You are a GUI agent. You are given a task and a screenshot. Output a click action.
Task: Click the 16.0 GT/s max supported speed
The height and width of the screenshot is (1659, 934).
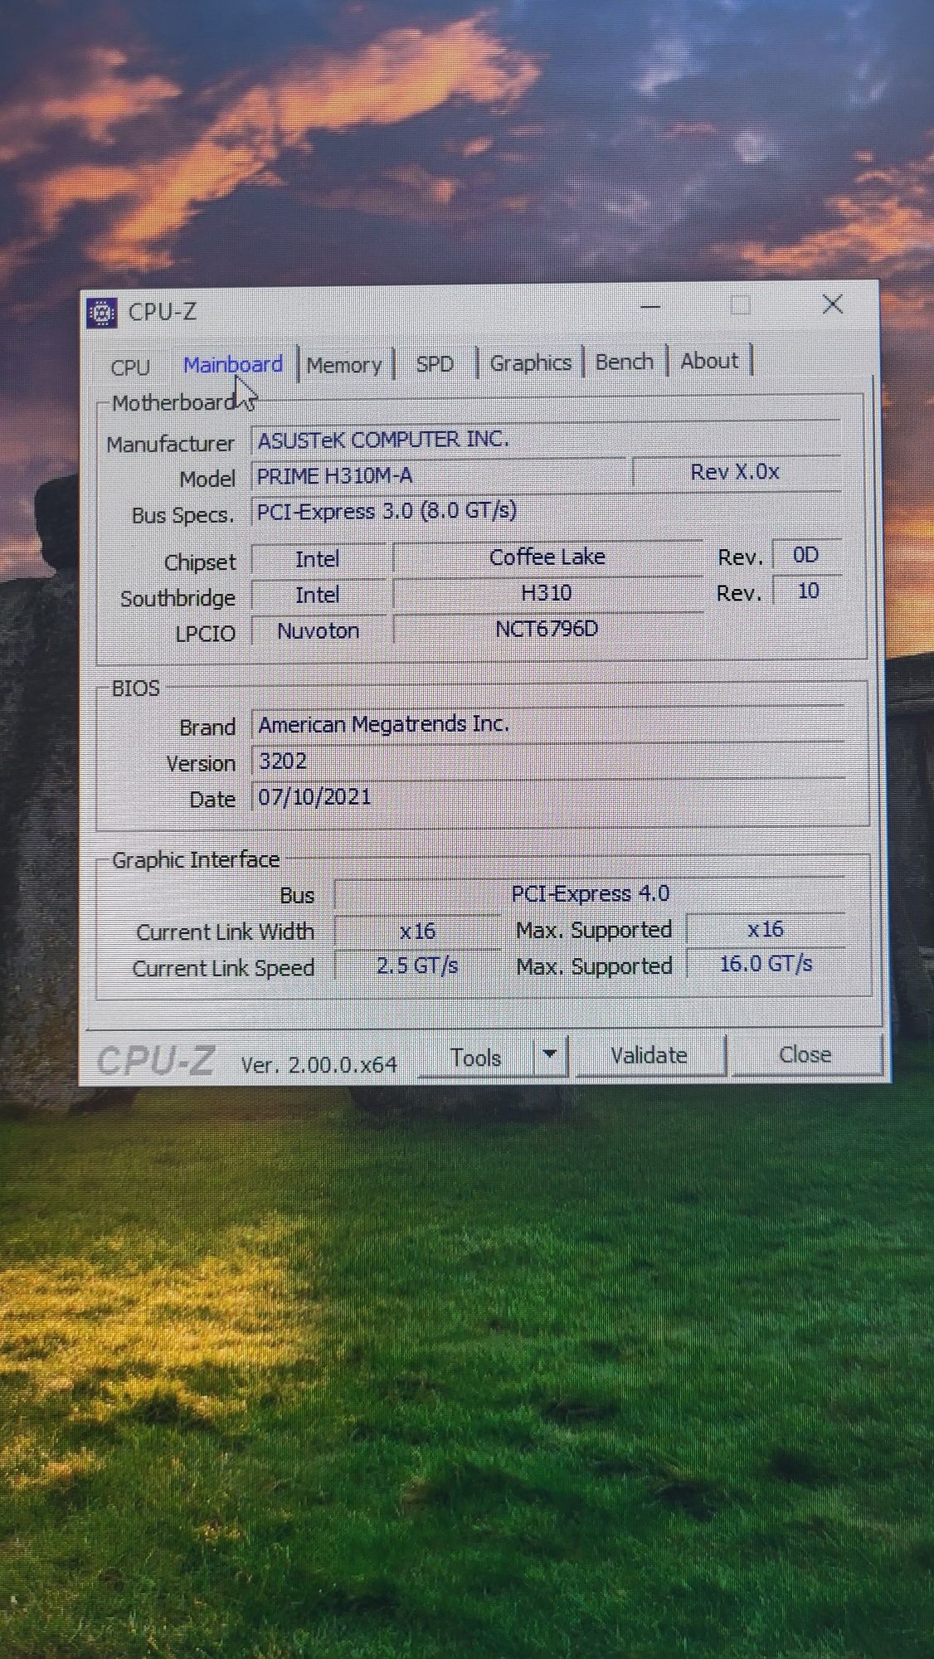click(x=766, y=964)
